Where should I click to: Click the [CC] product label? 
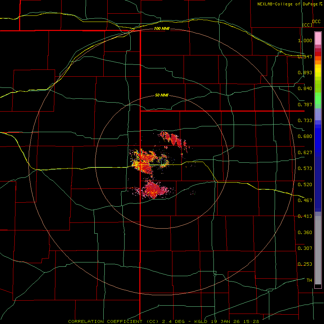tap(307, 25)
